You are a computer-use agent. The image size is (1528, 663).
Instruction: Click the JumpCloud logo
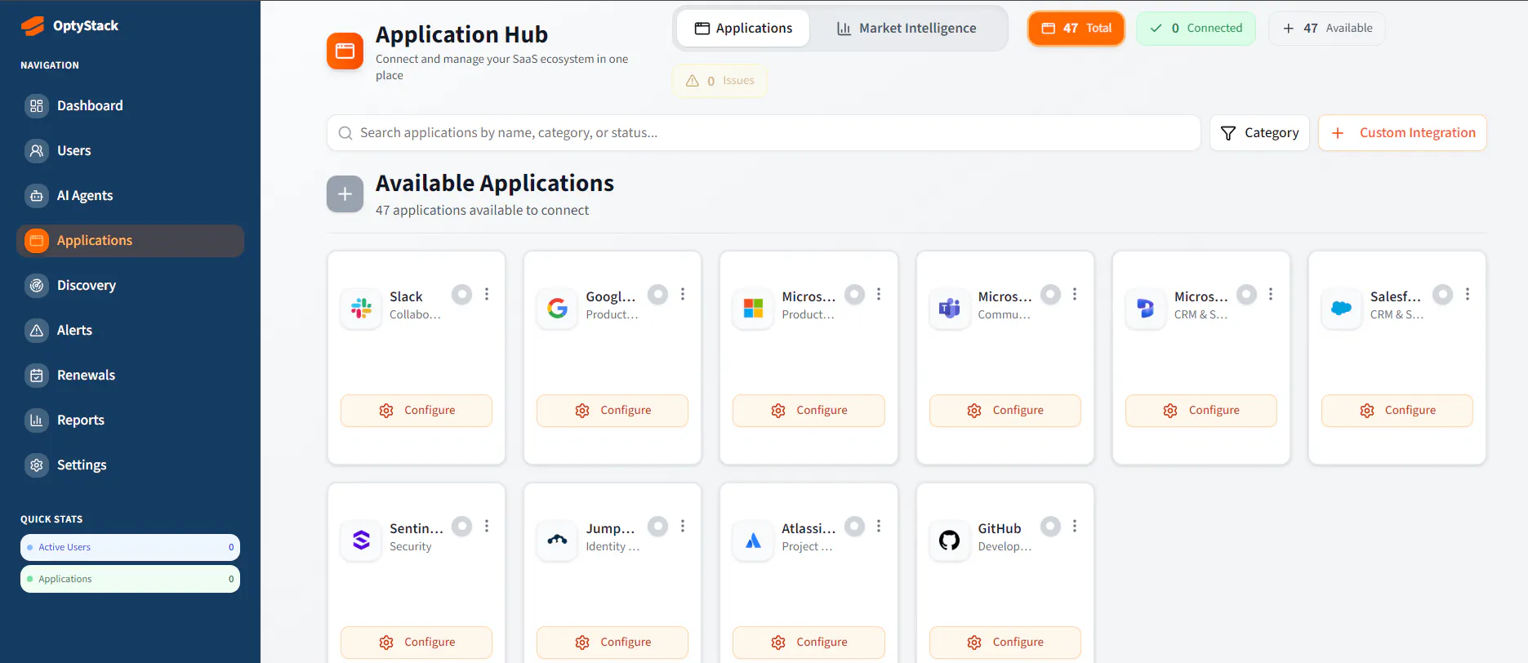[x=557, y=540]
